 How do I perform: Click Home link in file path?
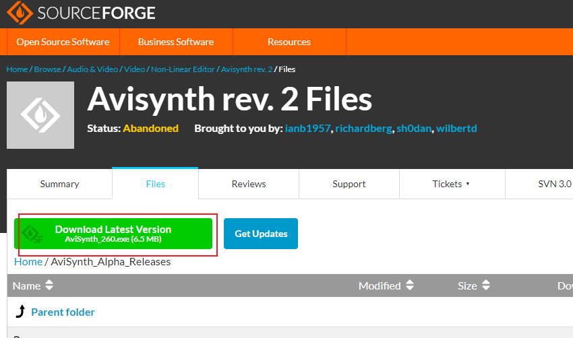tap(28, 262)
